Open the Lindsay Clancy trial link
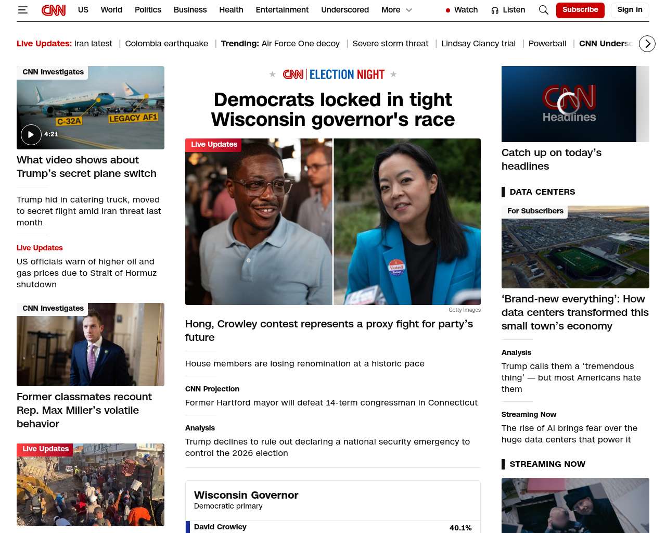Viewport: 666px width, 533px height. (x=478, y=44)
